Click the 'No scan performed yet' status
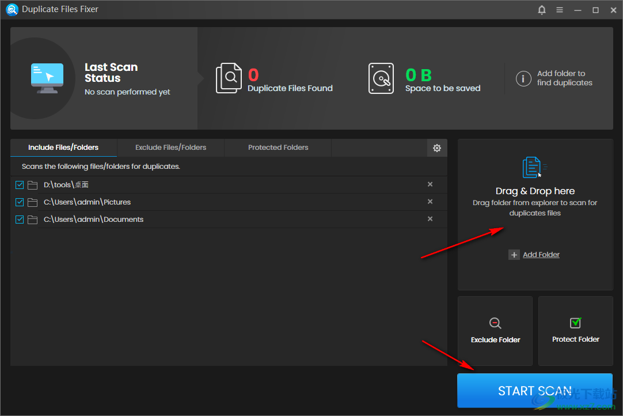Image resolution: width=623 pixels, height=416 pixels. point(127,92)
